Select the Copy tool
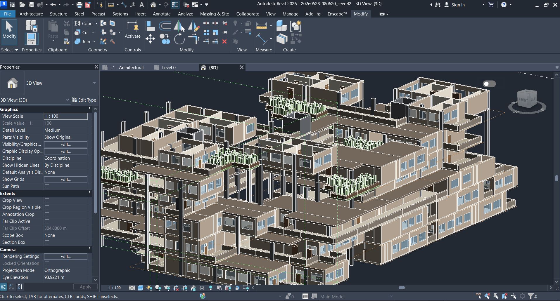This screenshot has height=301, width=560. coord(165,39)
